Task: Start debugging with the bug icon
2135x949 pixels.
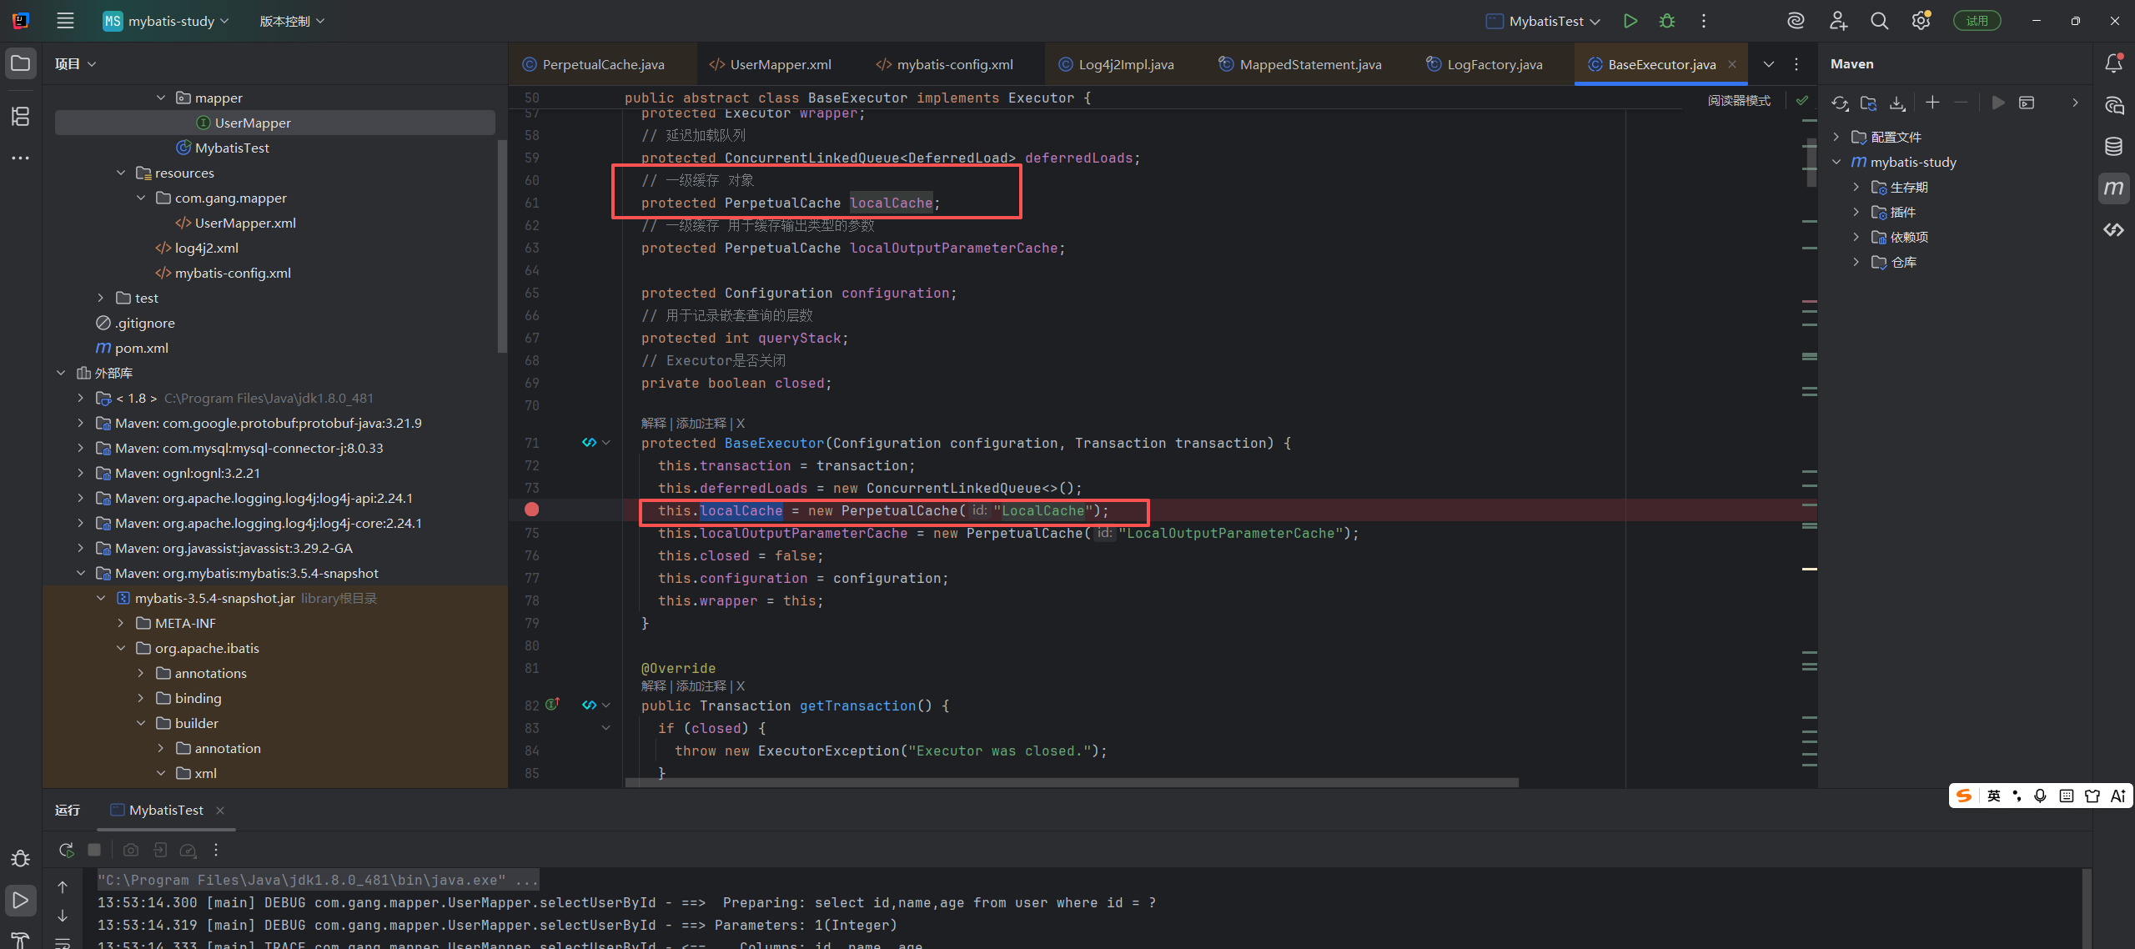Action: coord(1666,21)
